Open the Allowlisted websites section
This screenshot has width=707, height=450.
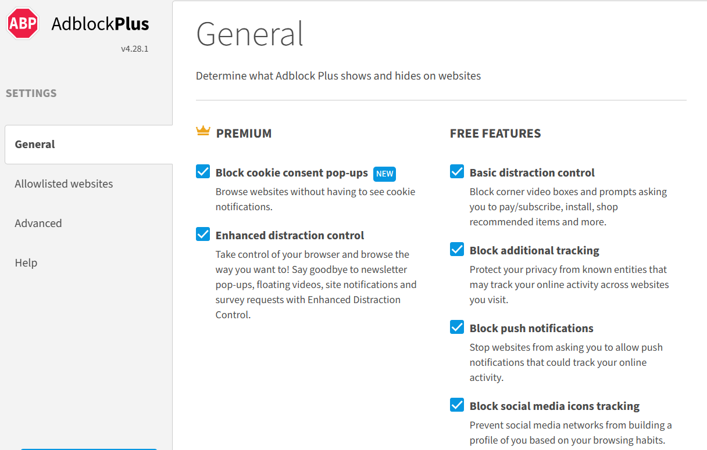coord(64,184)
